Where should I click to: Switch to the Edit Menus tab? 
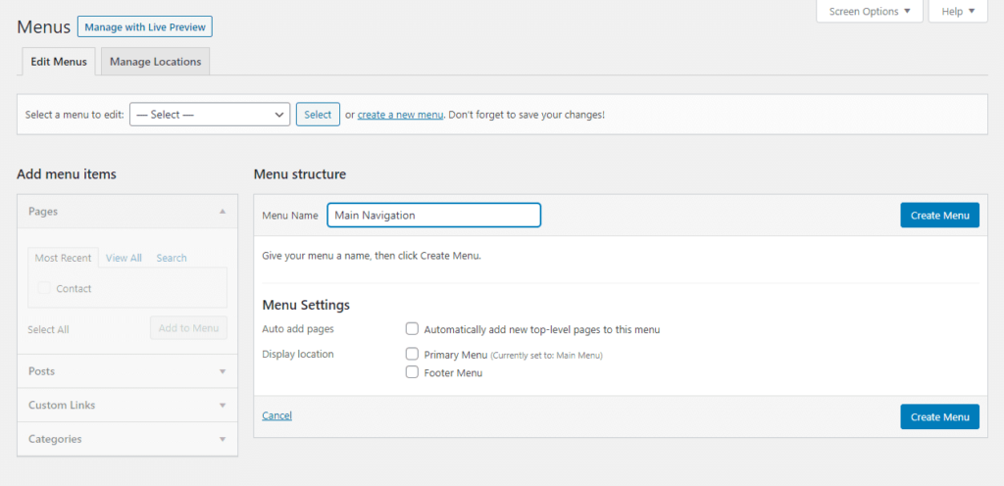[58, 62]
